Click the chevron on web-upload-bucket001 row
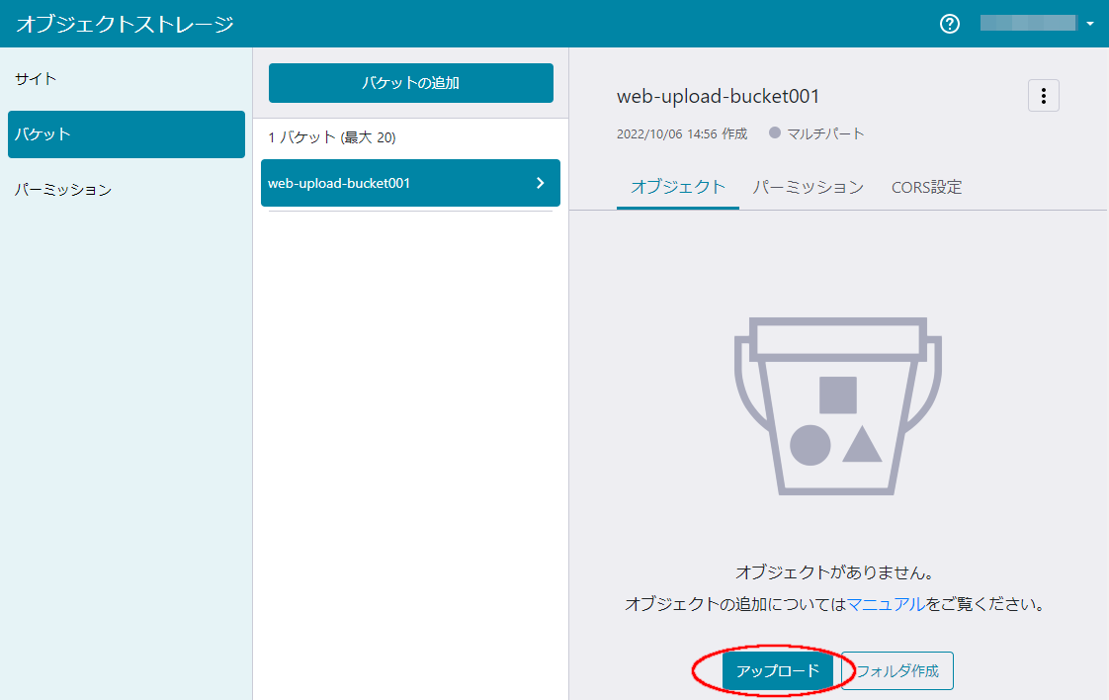Image resolution: width=1109 pixels, height=700 pixels. [x=540, y=183]
